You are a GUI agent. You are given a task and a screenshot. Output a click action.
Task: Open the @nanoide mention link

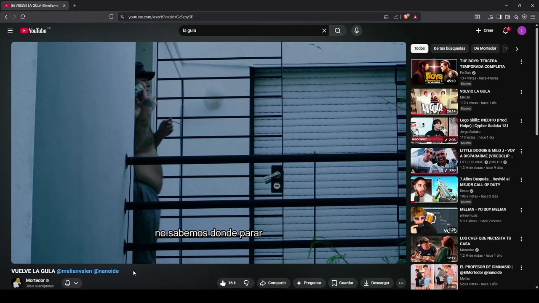pos(106,271)
